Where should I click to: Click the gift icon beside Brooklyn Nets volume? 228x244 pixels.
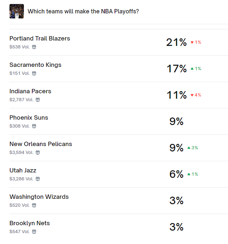(x=34, y=232)
